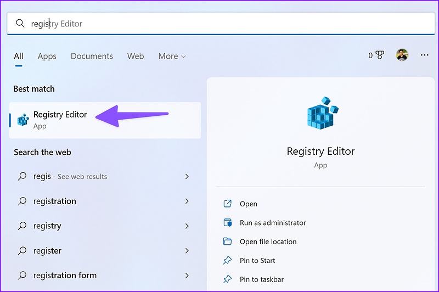Click the Open icon in the actions list
The height and width of the screenshot is (292, 439).
pos(227,204)
